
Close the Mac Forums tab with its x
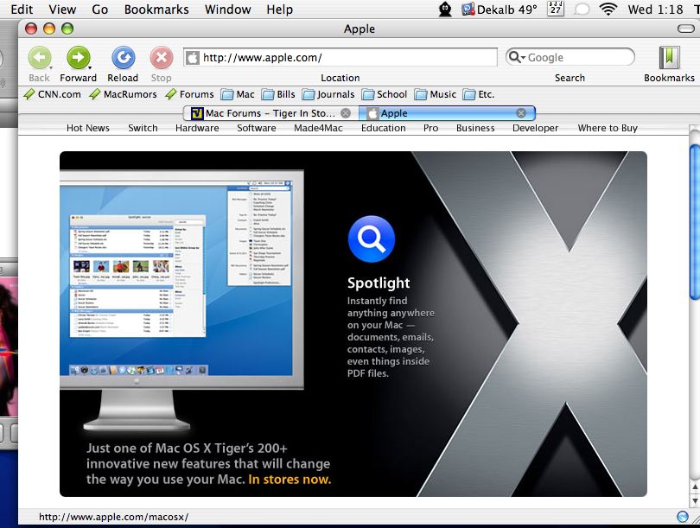(346, 113)
